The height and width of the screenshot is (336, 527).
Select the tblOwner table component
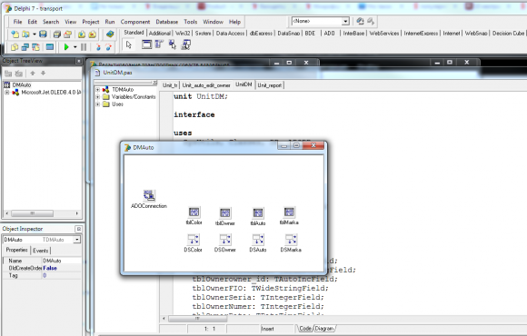(225, 213)
